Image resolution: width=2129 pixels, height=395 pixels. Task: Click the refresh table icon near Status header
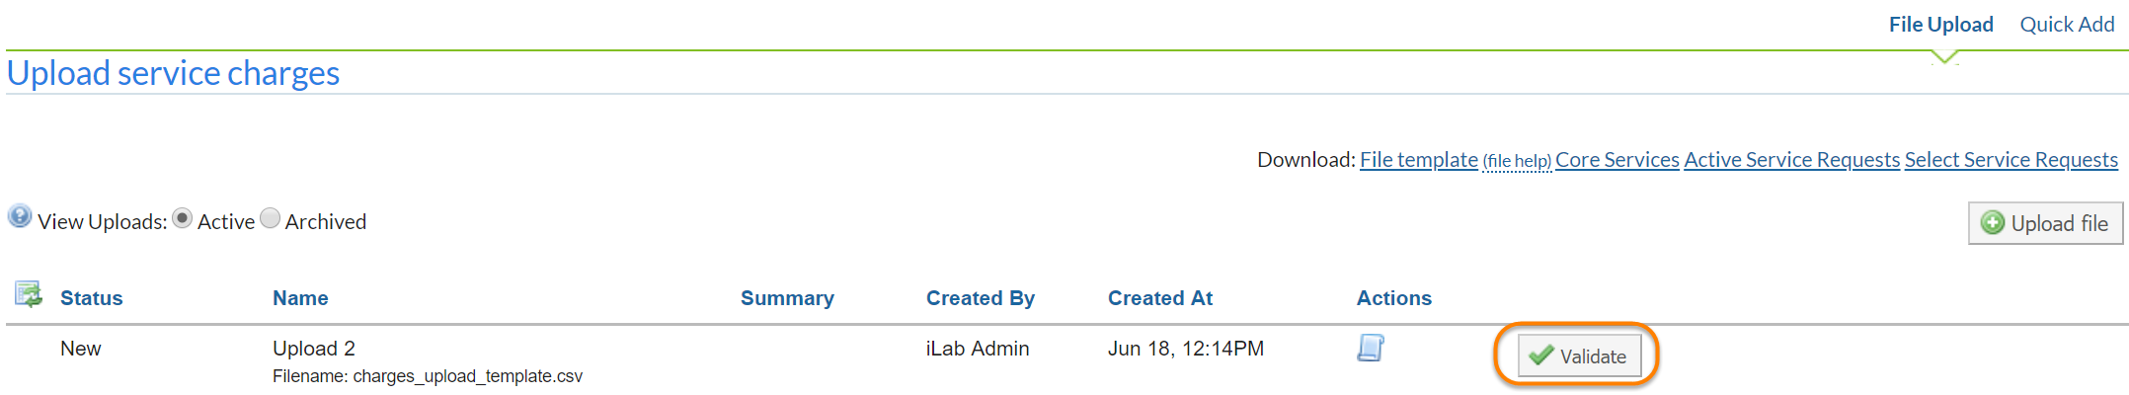coord(28,294)
